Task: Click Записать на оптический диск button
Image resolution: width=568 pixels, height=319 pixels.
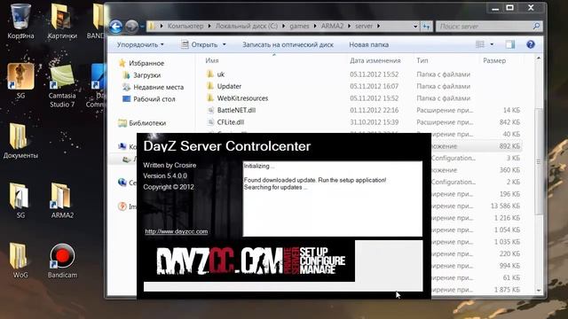Action: pos(288,44)
